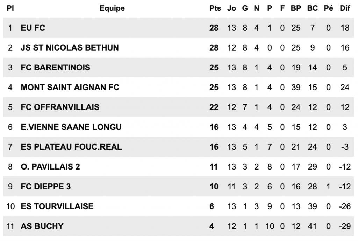The image size is (358, 241).
Task: Select FC BARENTINOIS in the standings
Action: point(55,67)
